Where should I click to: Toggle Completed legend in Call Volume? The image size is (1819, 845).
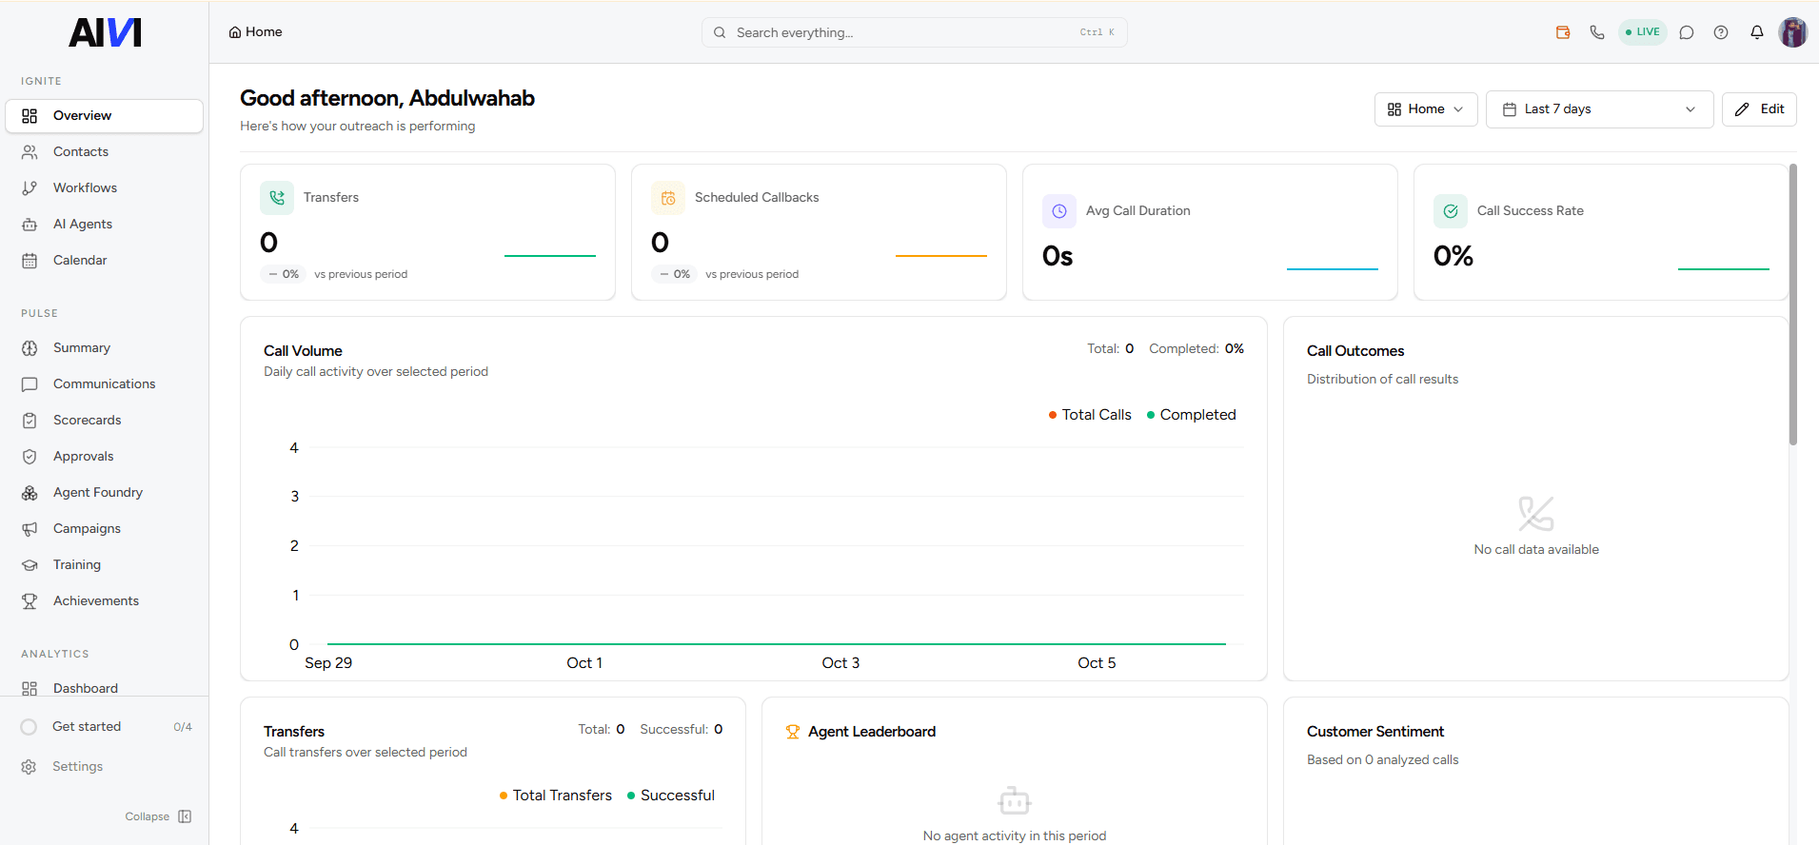(x=1191, y=415)
